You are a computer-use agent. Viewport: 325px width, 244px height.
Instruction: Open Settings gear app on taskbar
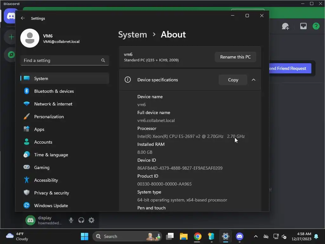226,236
